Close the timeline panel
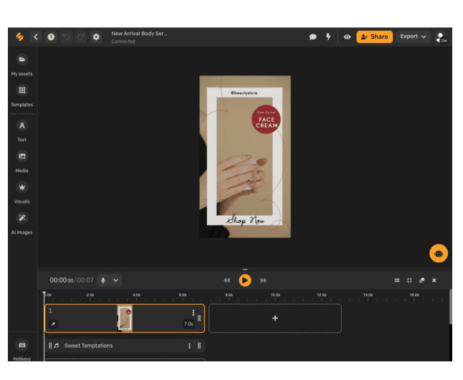This screenshot has height=380, width=463. [x=434, y=280]
